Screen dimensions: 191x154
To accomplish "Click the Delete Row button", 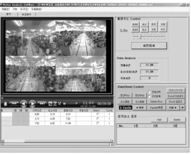I will (156, 101).
